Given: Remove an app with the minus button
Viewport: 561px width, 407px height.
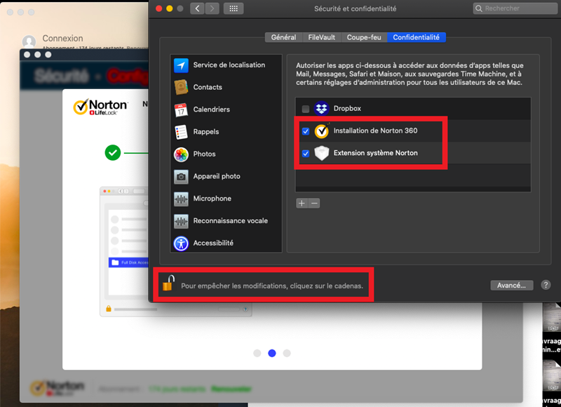Looking at the screenshot, I should (x=314, y=203).
